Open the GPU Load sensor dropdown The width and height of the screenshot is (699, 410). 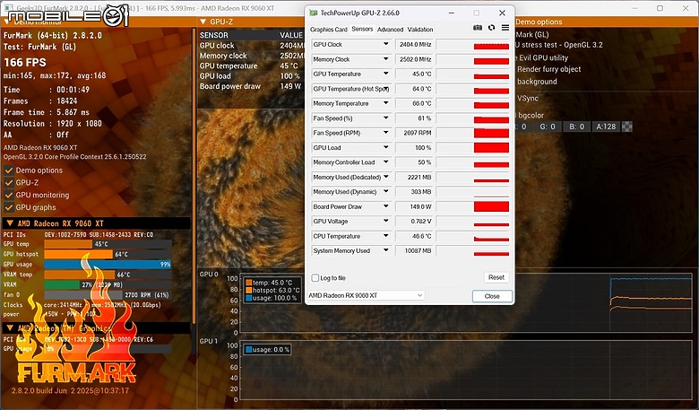click(x=386, y=147)
